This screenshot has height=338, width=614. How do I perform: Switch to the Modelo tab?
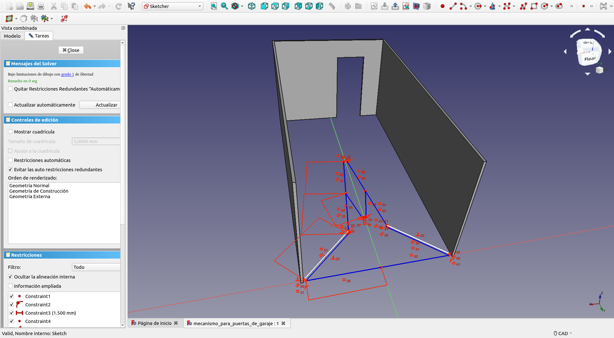coord(12,36)
